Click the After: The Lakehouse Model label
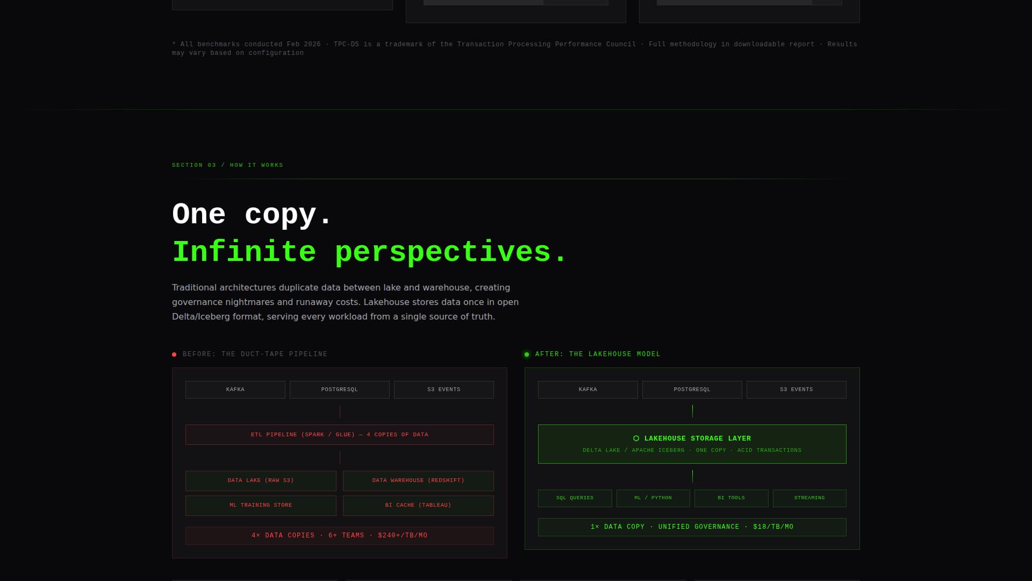 coord(598,354)
